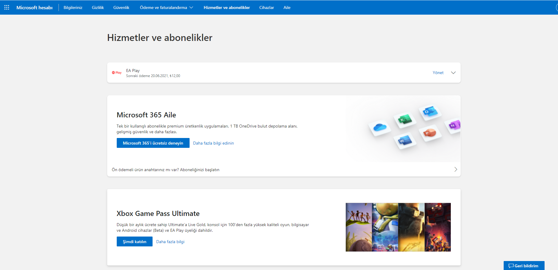This screenshot has height=270, width=558.
Task: Click Microsoft 365'i ücretsiz deneyin button
Action: 153,143
